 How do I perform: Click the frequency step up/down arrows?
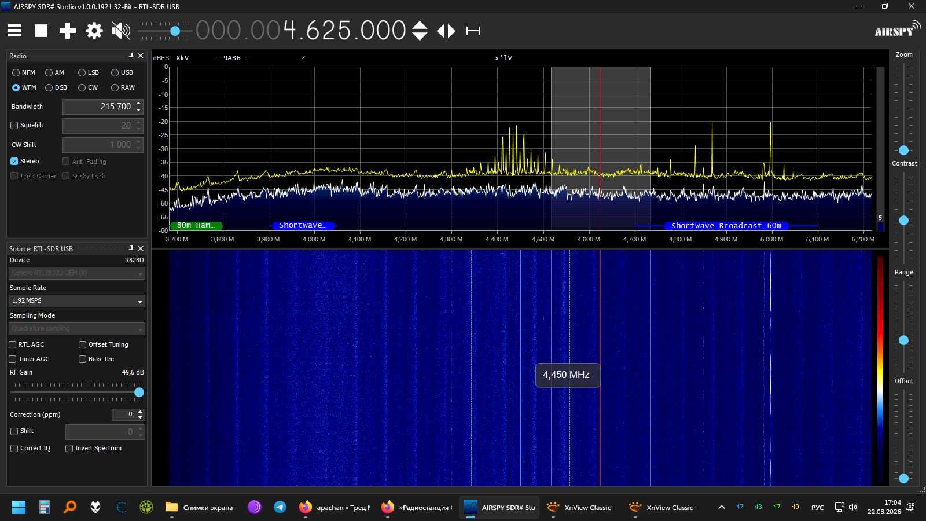coord(420,31)
